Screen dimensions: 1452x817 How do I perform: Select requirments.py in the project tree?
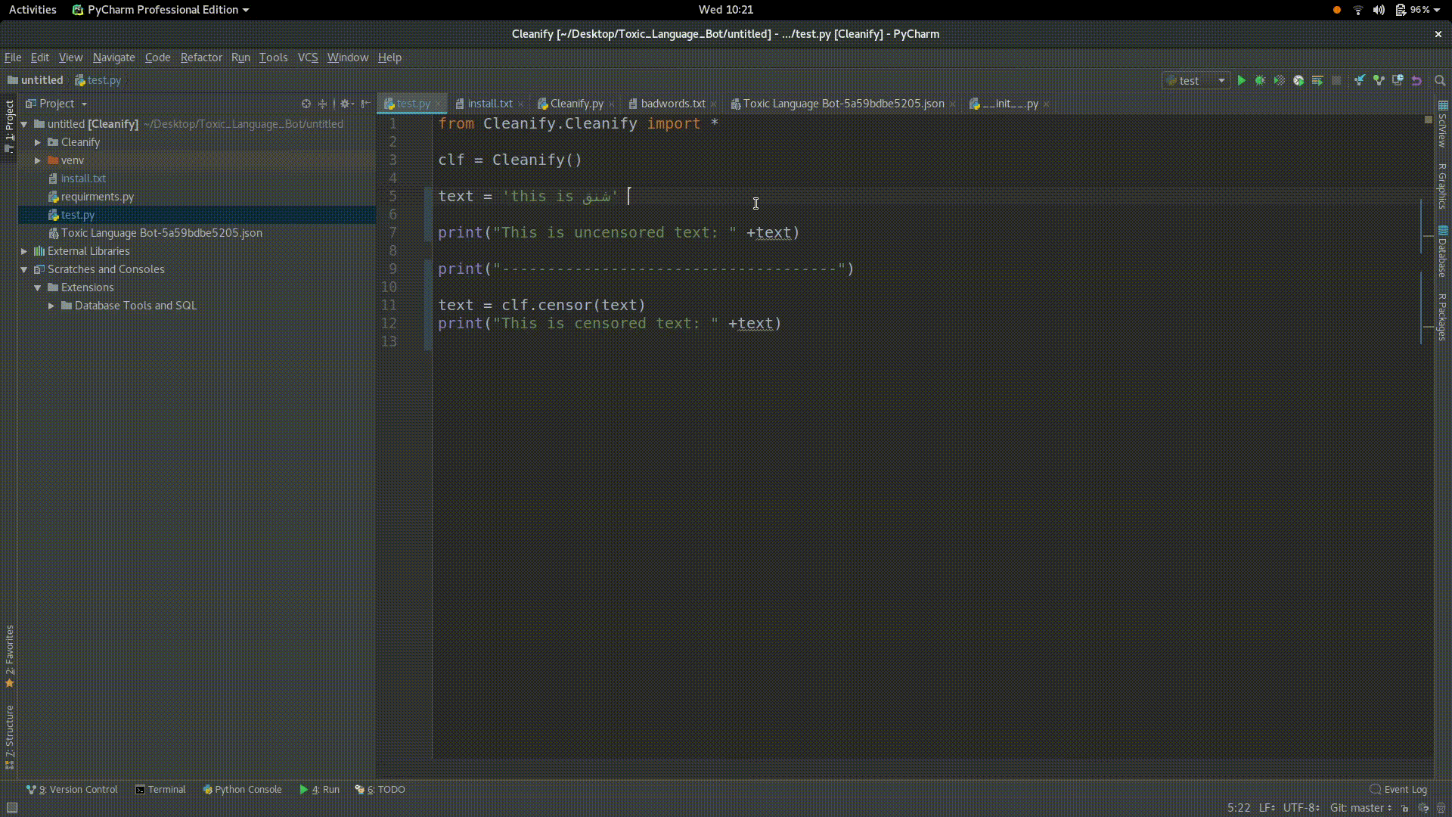point(97,197)
